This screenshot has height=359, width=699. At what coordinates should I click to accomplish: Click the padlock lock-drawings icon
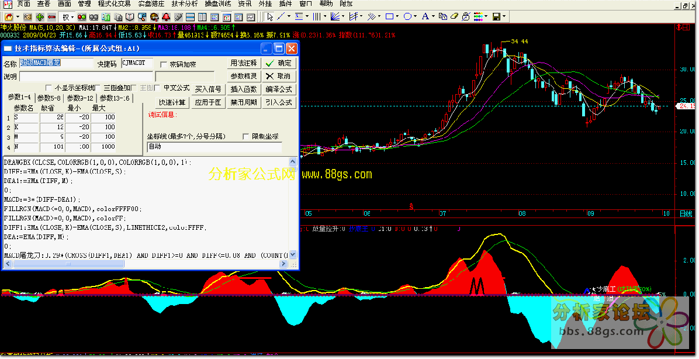(x=466, y=17)
